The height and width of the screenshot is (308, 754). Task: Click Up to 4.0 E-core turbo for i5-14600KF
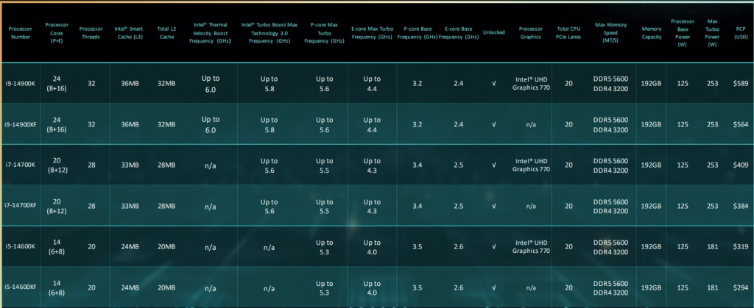(x=372, y=288)
